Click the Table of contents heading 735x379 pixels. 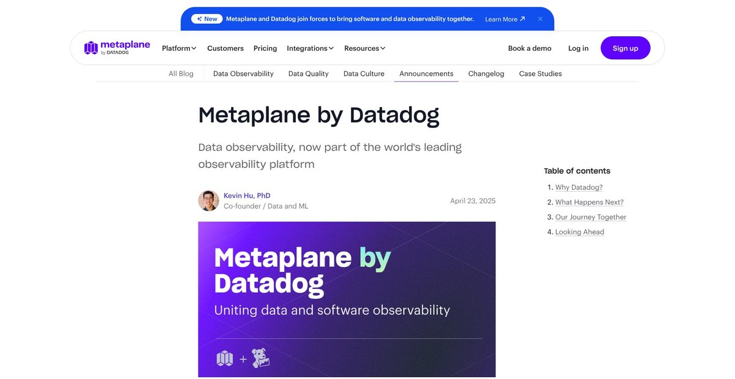pyautogui.click(x=577, y=171)
